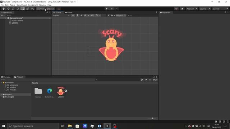Open the File menu
This screenshot has width=230, height=129.
pyautogui.click(x=2, y=5)
